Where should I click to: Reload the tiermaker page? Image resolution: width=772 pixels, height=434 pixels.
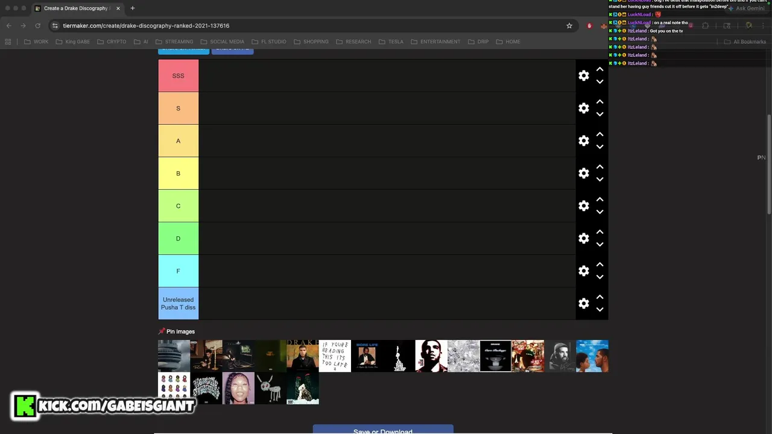point(37,26)
